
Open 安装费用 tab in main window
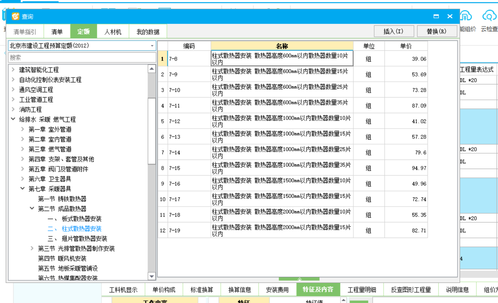coord(277,290)
